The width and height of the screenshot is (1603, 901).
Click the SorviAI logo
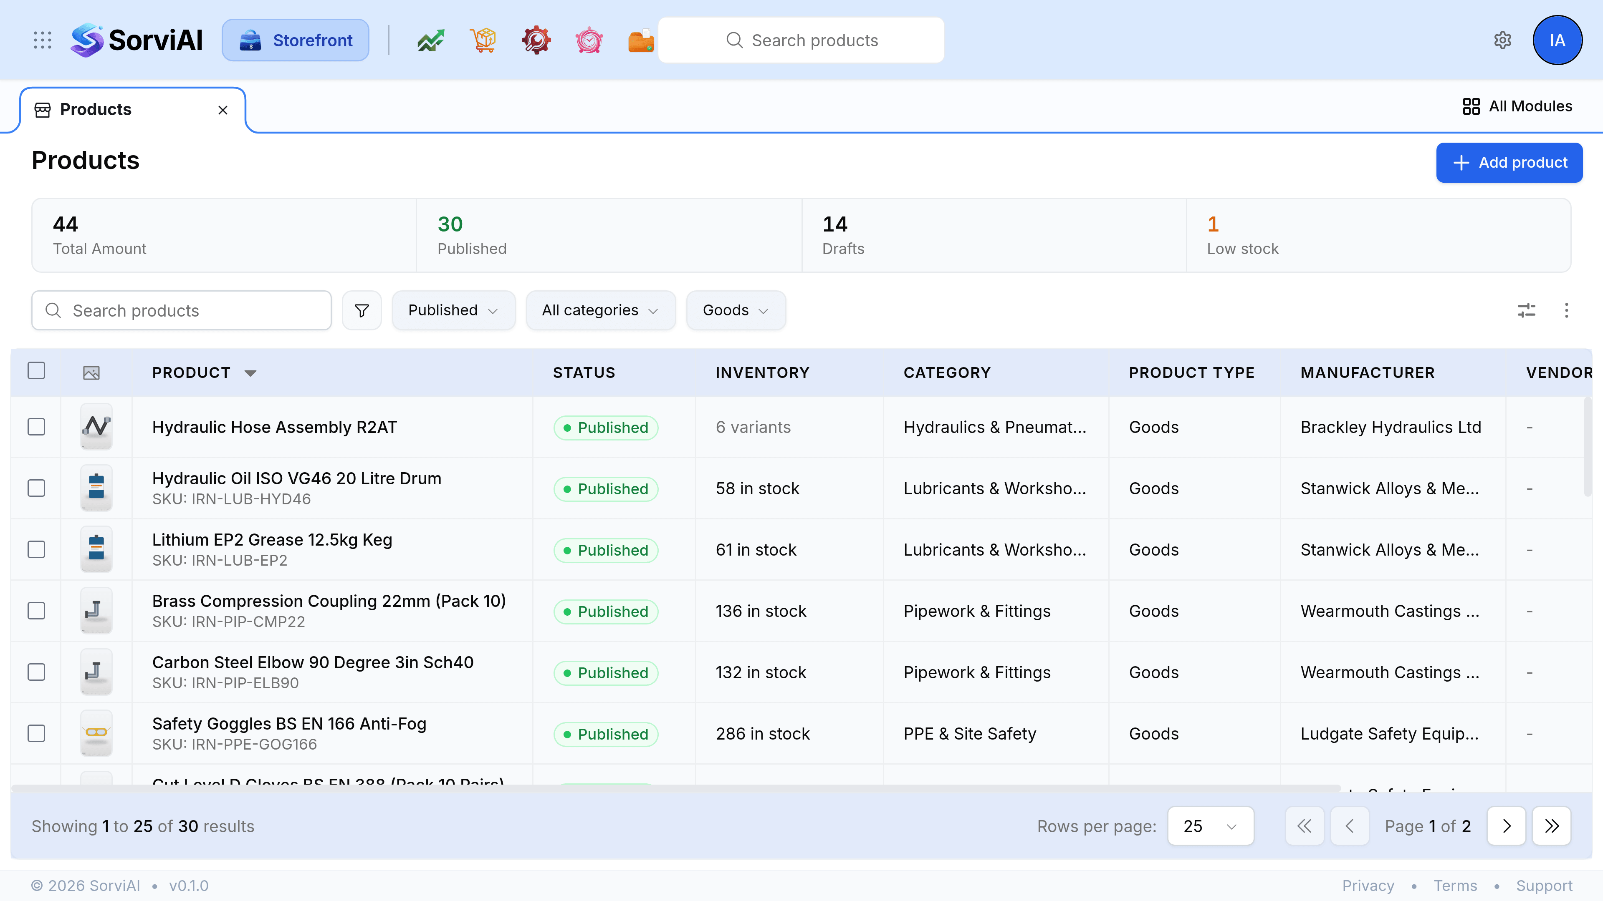point(136,40)
